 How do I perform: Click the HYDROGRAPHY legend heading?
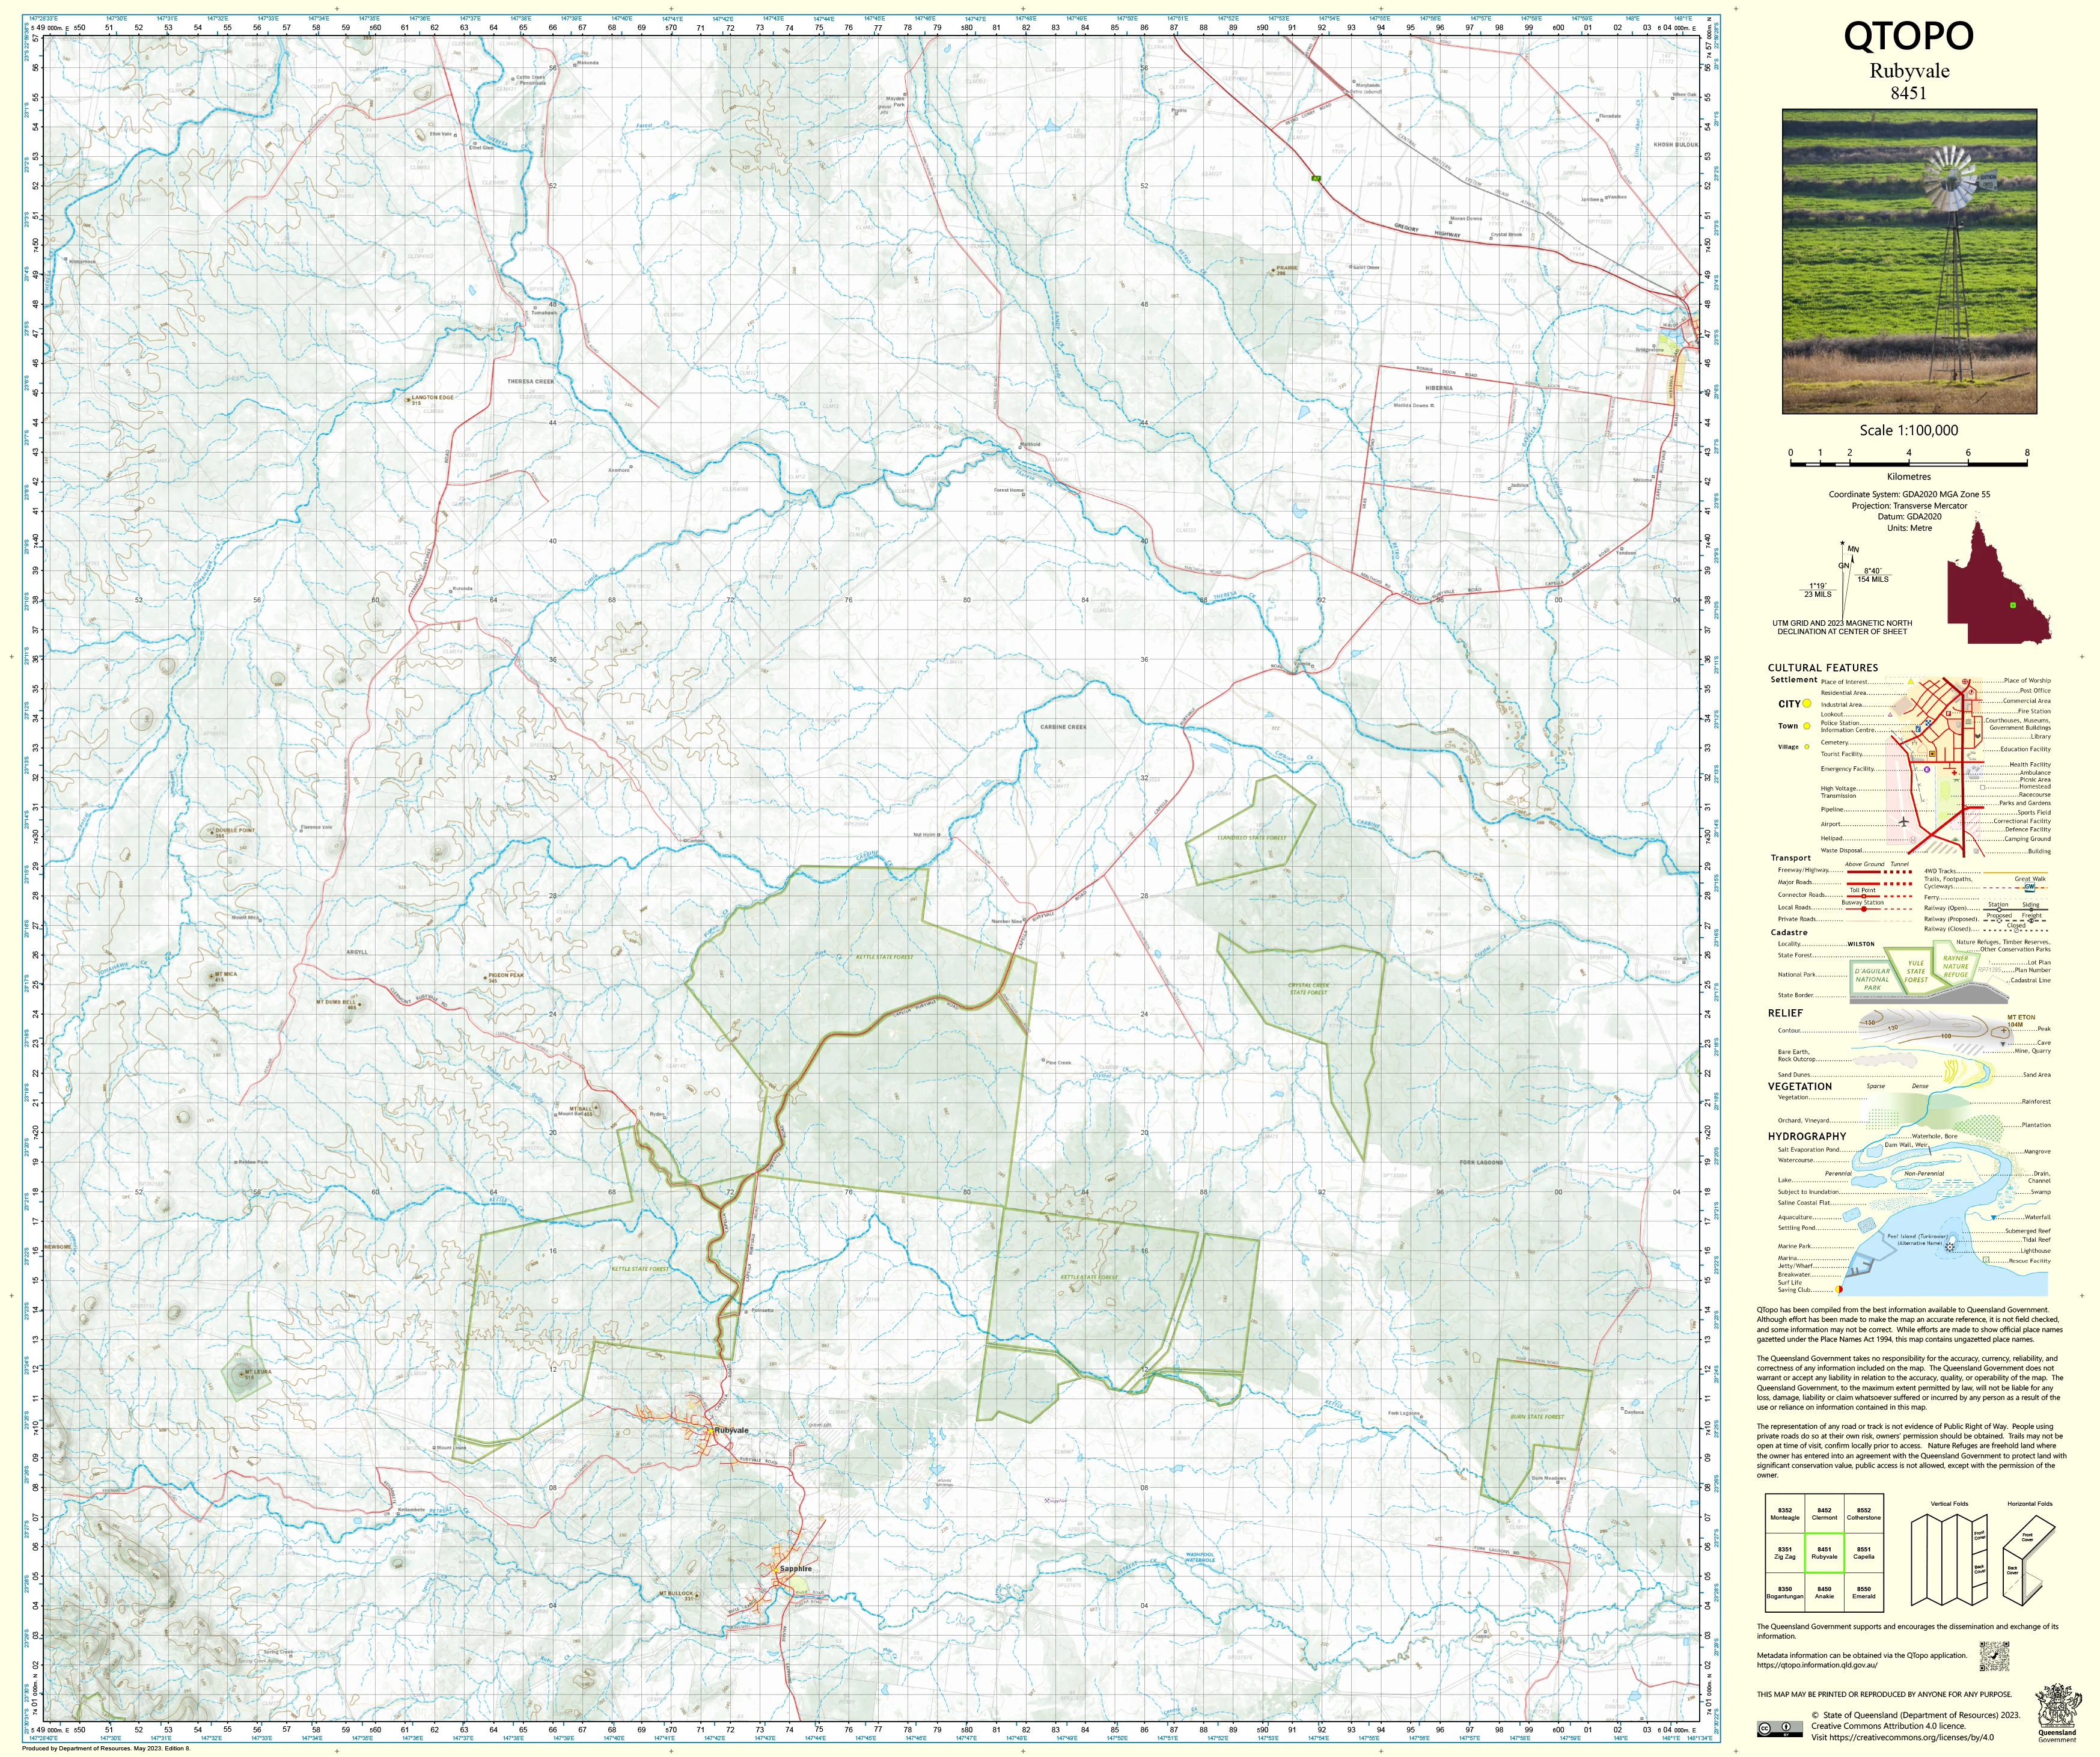tap(1806, 1136)
